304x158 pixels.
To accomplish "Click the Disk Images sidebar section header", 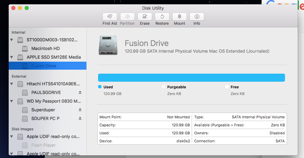I will pos(22,129).
